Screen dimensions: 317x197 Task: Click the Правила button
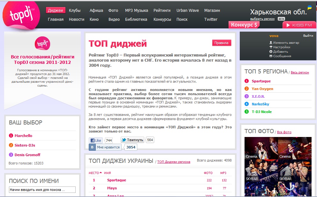pyautogui.click(x=221, y=43)
